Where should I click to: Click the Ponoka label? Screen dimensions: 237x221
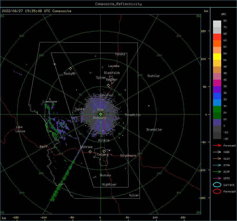[120, 54]
